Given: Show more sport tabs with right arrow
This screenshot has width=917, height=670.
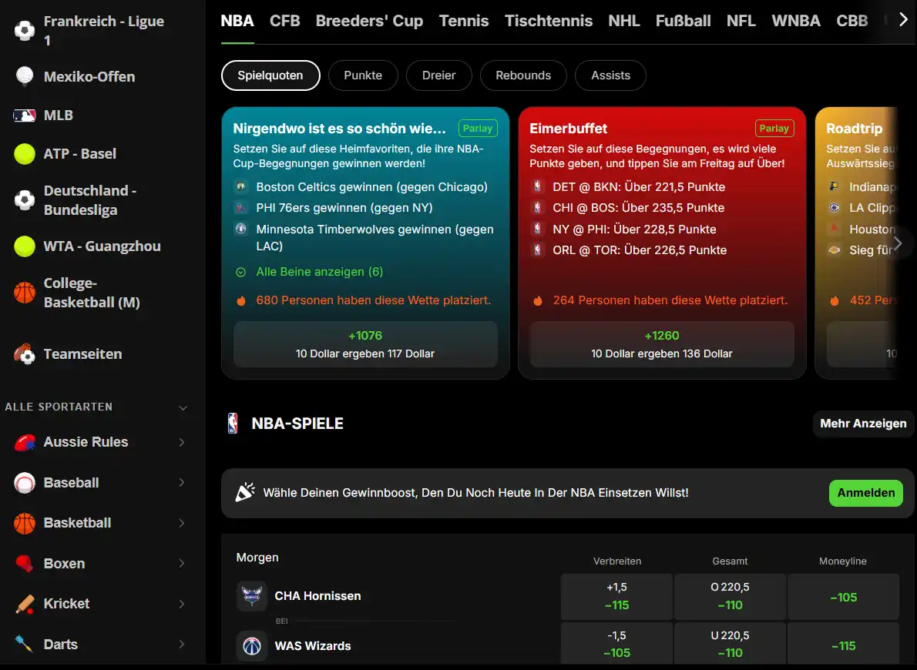Looking at the screenshot, I should (x=904, y=19).
